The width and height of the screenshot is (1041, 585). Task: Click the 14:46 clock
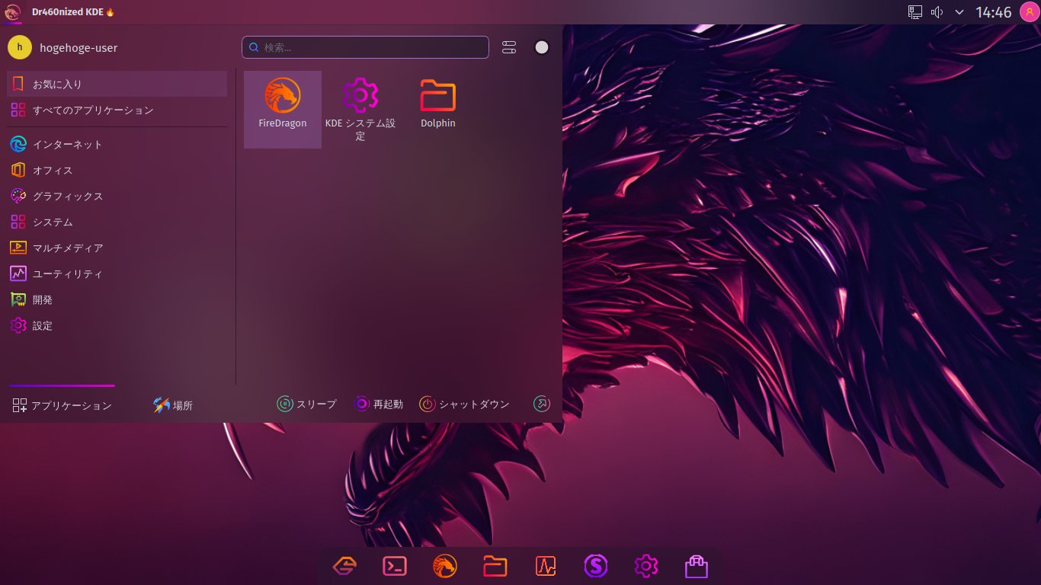[x=994, y=12]
